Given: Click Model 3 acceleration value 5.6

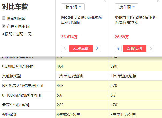Looking at the screenshot, I should (60, 95).
